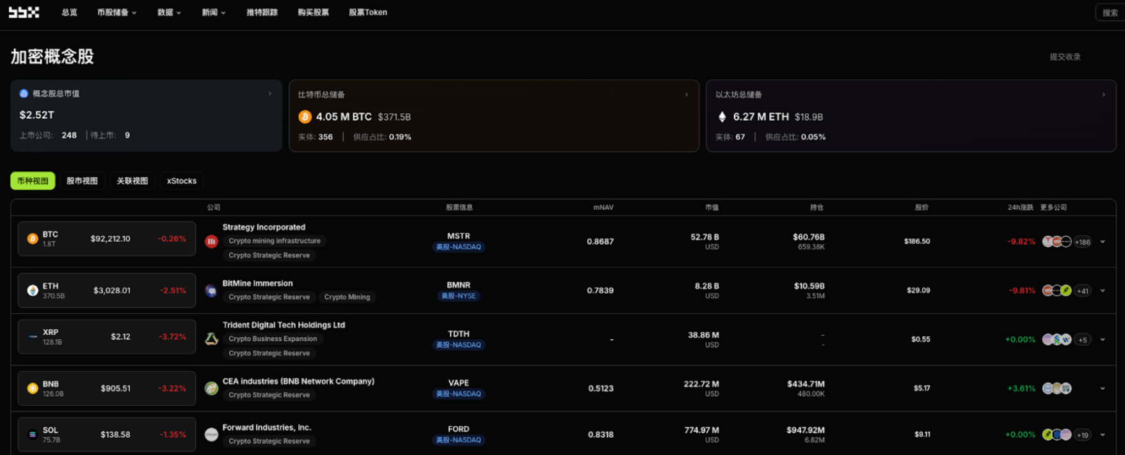Switch to the xStocks tab
Image resolution: width=1125 pixels, height=455 pixels.
(182, 181)
